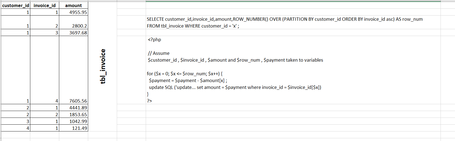The height and width of the screenshot is (141, 455).
Task: Select the cell with amount 7605.56
Action: (x=73, y=70)
